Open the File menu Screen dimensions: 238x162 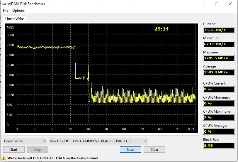[x=6, y=11]
